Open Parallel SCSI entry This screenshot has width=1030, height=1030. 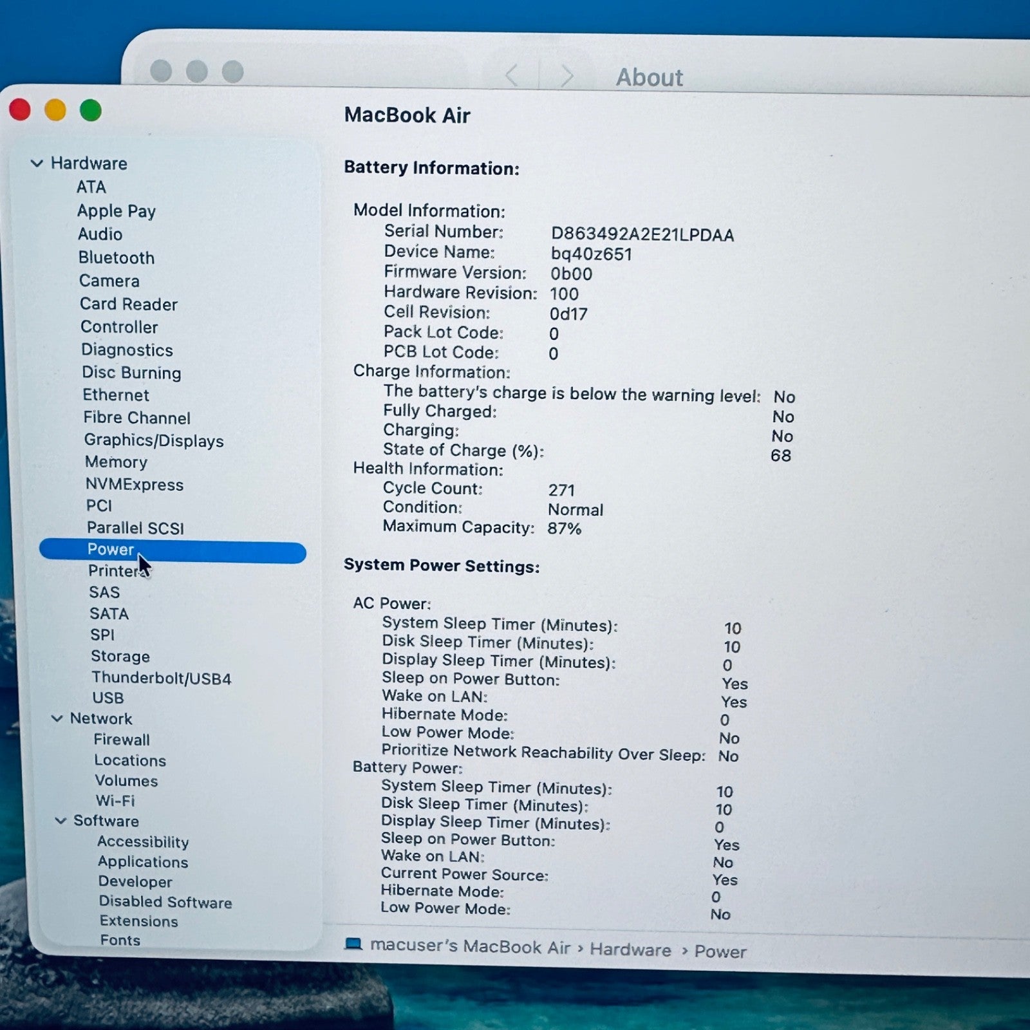coord(135,529)
